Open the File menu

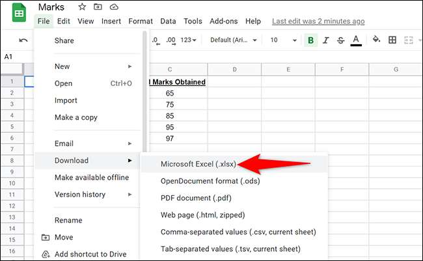44,21
